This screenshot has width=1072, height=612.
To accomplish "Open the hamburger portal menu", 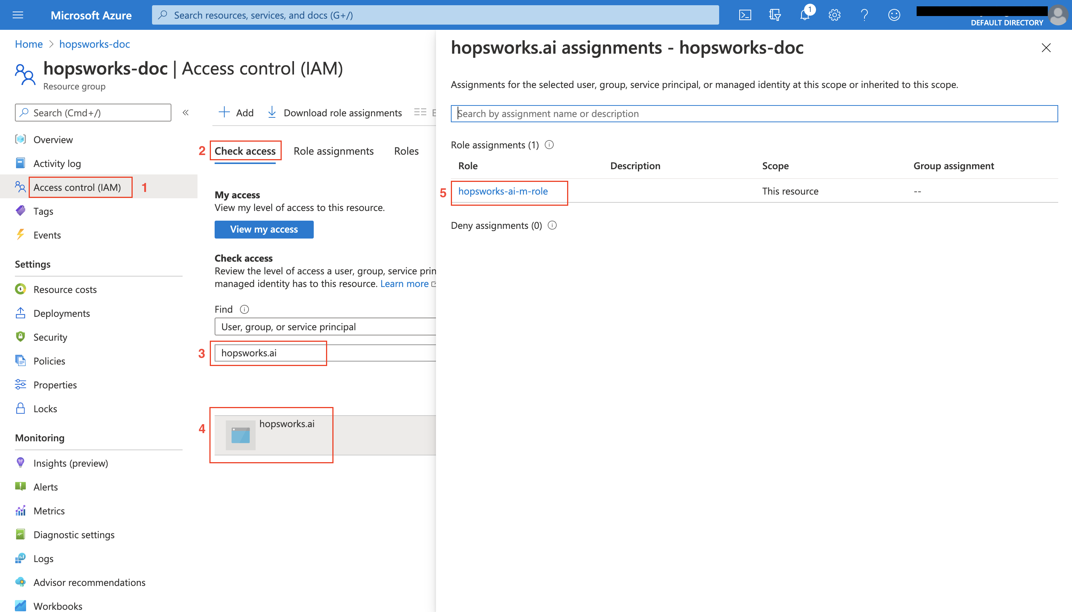I will click(x=18, y=15).
